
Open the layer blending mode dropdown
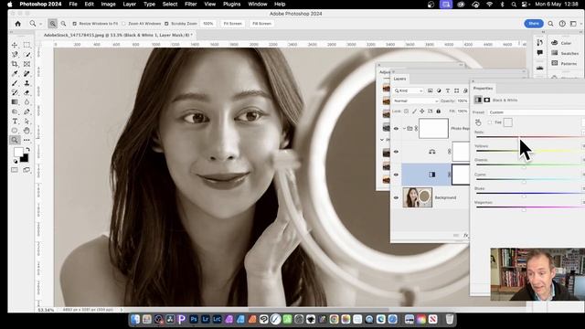[415, 101]
